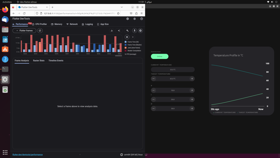Open Logging tab

coord(87,24)
